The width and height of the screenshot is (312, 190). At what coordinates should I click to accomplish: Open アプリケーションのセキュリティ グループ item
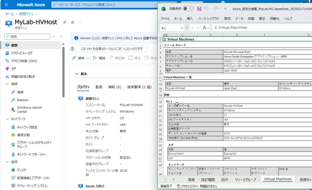tap(34, 145)
